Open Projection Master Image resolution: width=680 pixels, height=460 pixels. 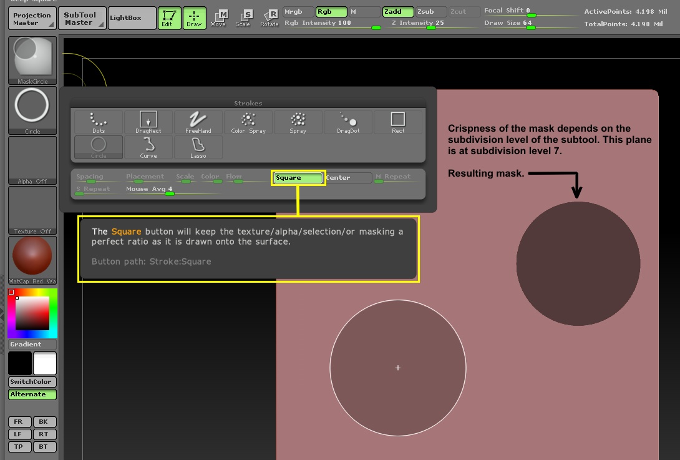pyautogui.click(x=32, y=19)
